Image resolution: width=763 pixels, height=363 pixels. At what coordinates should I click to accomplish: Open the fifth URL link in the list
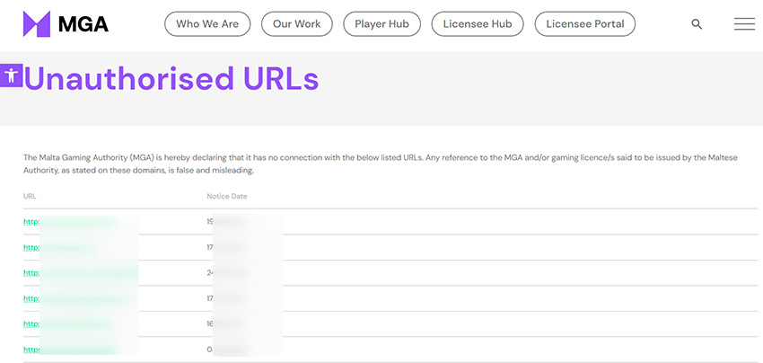(x=67, y=323)
